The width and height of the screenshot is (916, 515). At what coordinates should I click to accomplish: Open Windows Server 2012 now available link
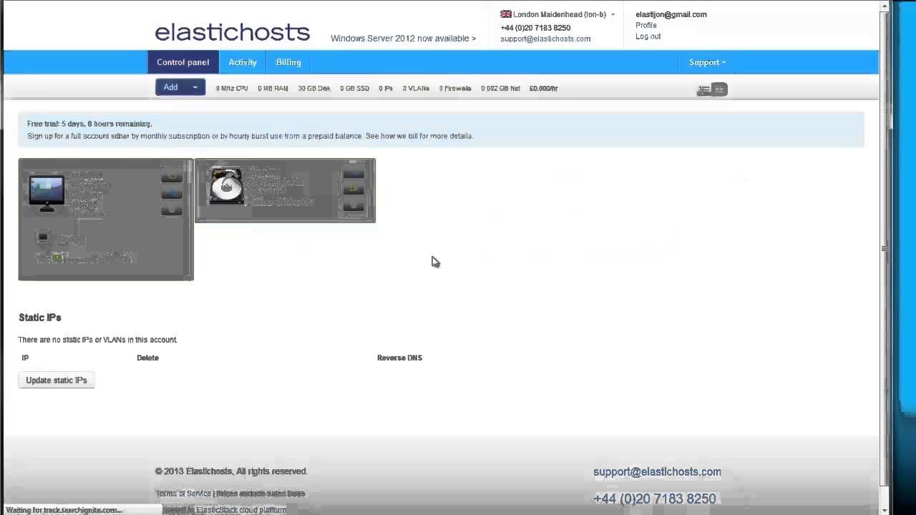[403, 39]
